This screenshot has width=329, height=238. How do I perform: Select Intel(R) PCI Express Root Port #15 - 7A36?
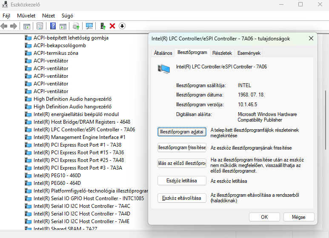coord(79,153)
